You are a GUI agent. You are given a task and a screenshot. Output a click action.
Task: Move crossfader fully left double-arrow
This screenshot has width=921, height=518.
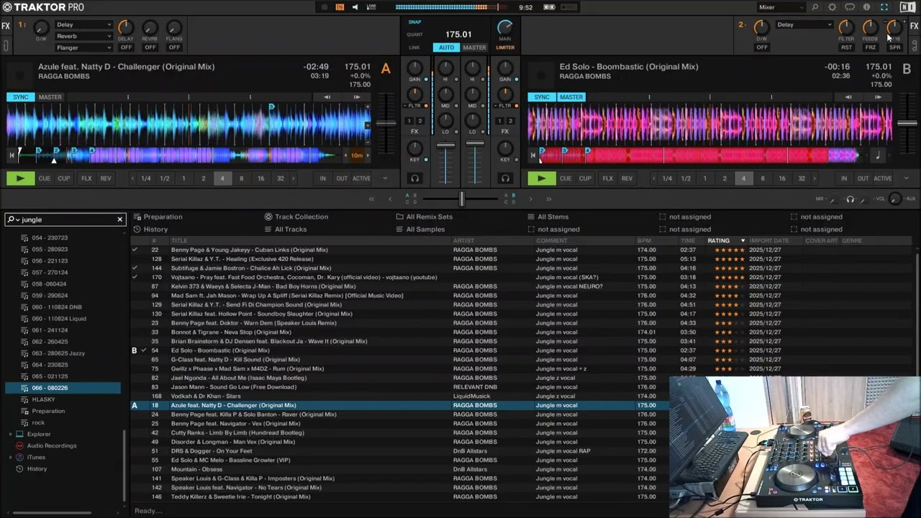(371, 199)
